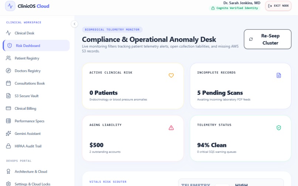
Task: View the HIPAA Audit Trail
Action: pyautogui.click(x=36, y=146)
